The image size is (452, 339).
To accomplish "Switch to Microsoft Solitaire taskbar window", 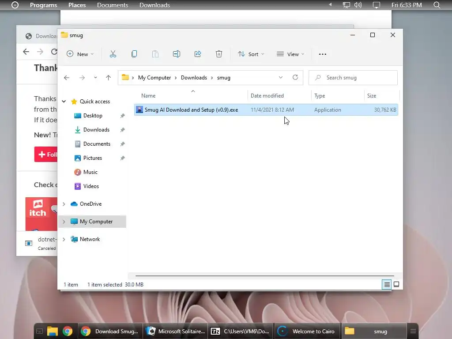I will coord(175,331).
